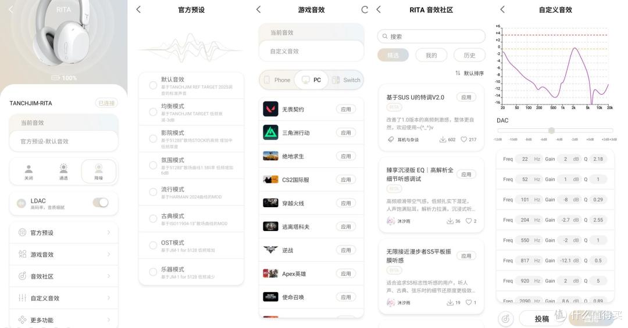The height and width of the screenshot is (328, 628).
Task: Open the 历史 community tab
Action: (x=469, y=55)
